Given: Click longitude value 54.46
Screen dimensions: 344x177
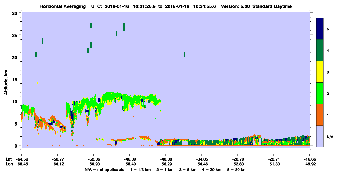Looking at the screenshot, I should [202, 164].
